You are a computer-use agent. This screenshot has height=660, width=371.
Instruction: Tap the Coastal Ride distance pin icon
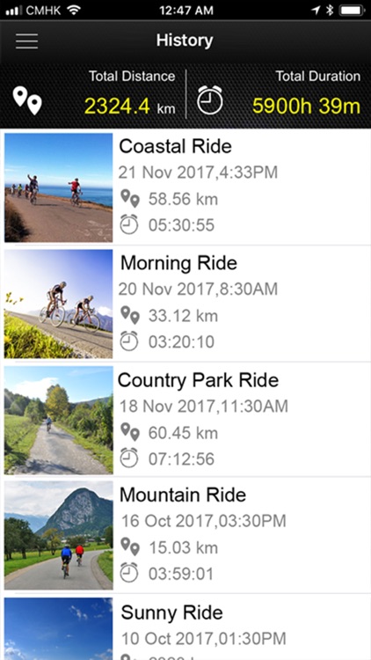click(130, 198)
